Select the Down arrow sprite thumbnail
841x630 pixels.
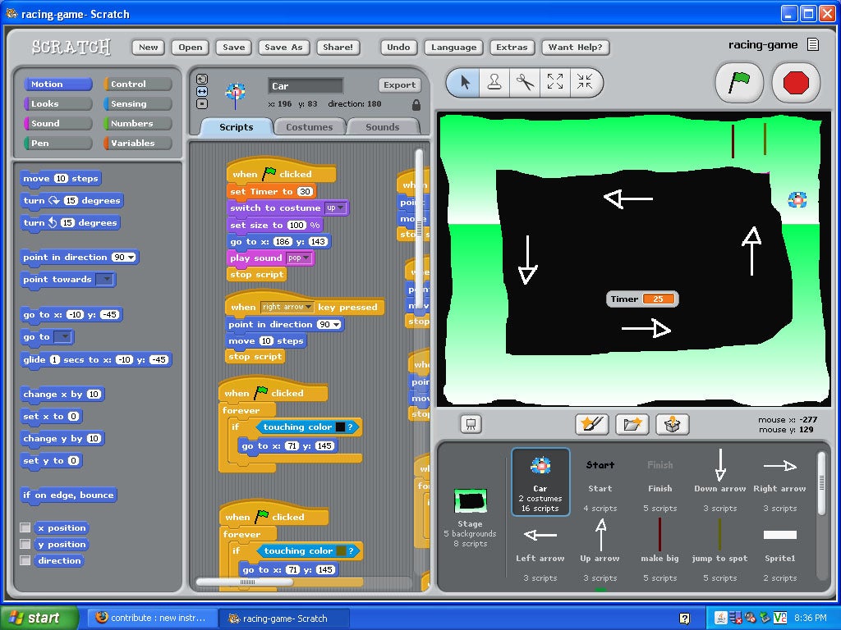(x=719, y=476)
